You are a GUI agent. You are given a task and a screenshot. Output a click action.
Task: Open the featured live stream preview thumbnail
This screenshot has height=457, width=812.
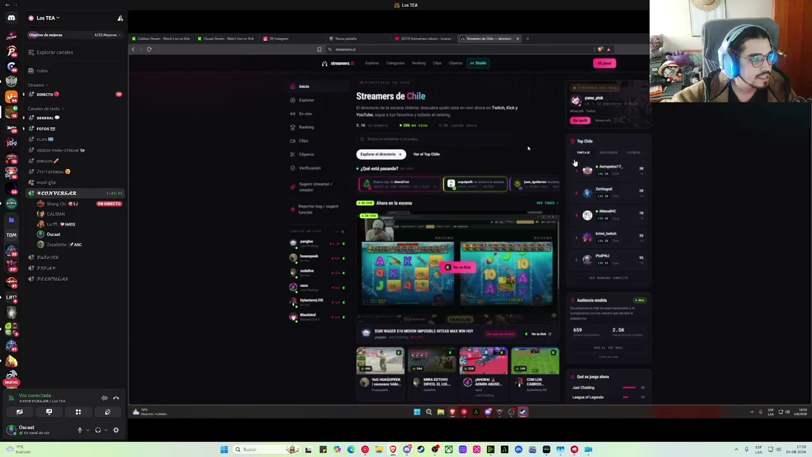coord(458,267)
